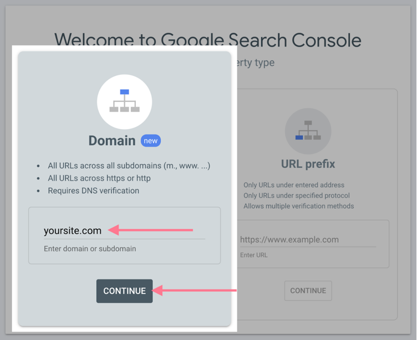417x340 pixels.
Task: Click the https://www.example.com URL field
Action: click(307, 240)
